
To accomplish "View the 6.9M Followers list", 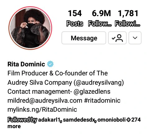I will 100,18.
